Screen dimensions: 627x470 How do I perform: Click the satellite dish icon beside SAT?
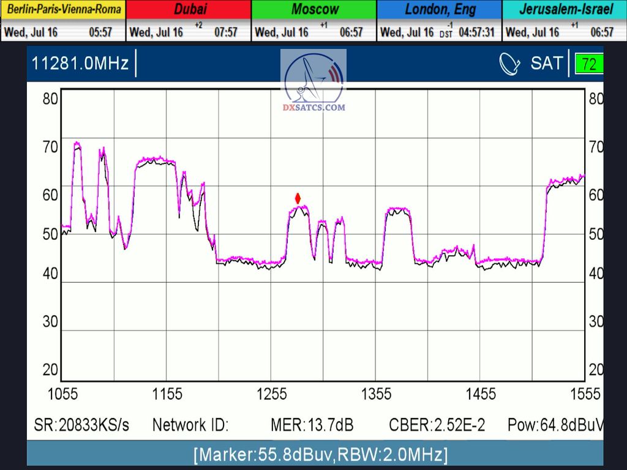pos(510,64)
